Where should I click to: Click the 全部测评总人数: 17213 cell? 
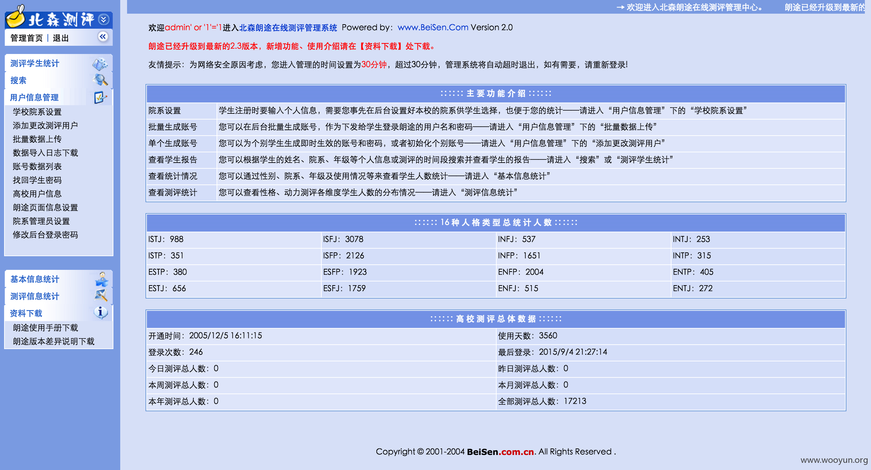click(x=671, y=401)
